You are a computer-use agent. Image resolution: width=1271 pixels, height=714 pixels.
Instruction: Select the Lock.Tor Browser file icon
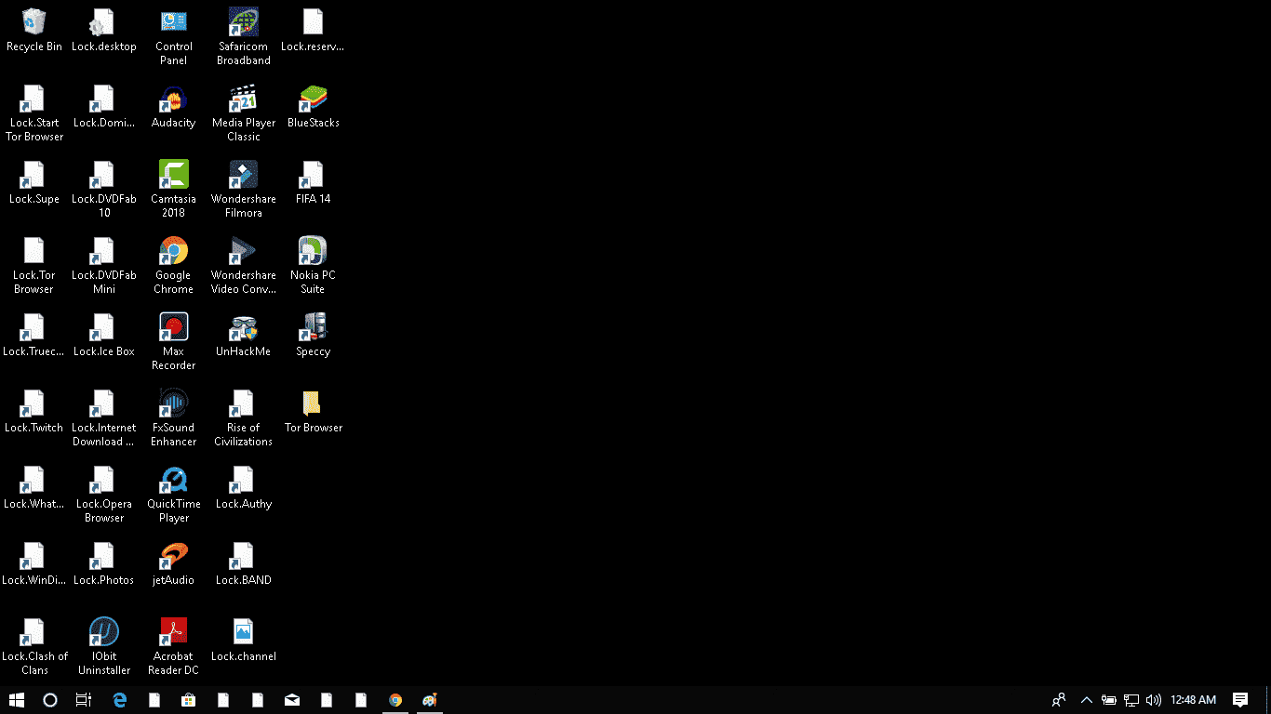[34, 266]
